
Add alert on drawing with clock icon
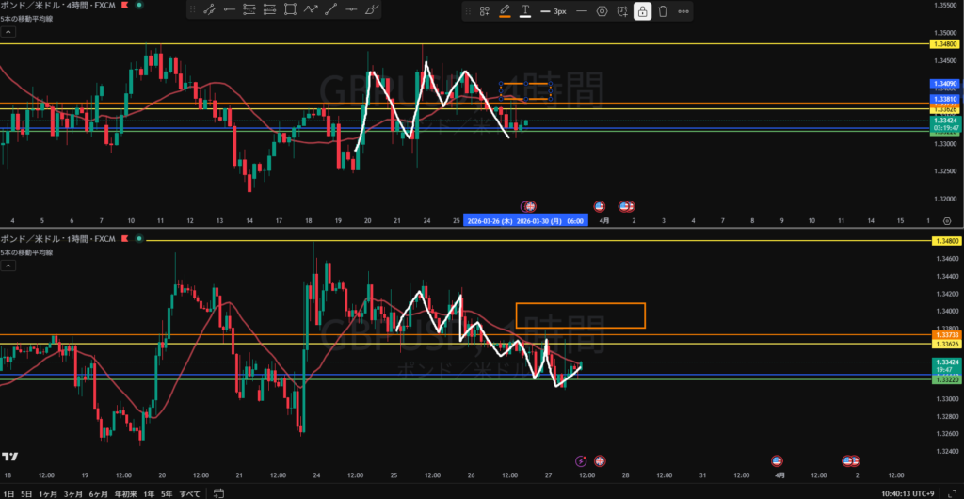[x=622, y=11]
